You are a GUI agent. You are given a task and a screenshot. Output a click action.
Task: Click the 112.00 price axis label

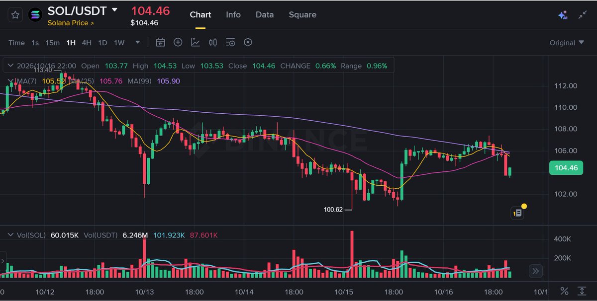click(x=566, y=86)
